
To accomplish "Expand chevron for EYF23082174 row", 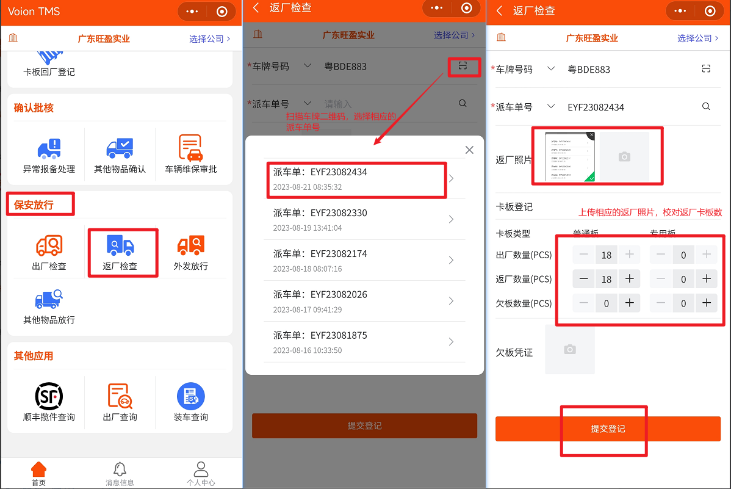I will [x=451, y=260].
